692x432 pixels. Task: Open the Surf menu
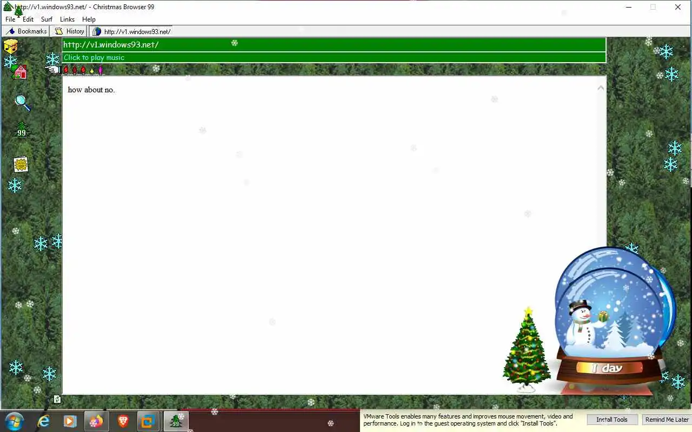pos(46,19)
